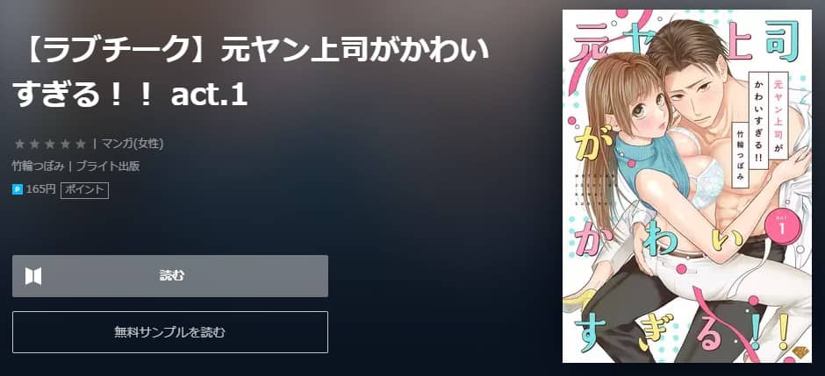This screenshot has width=825, height=376.
Task: Click the open-book icon in 読む button
Action: [x=33, y=276]
